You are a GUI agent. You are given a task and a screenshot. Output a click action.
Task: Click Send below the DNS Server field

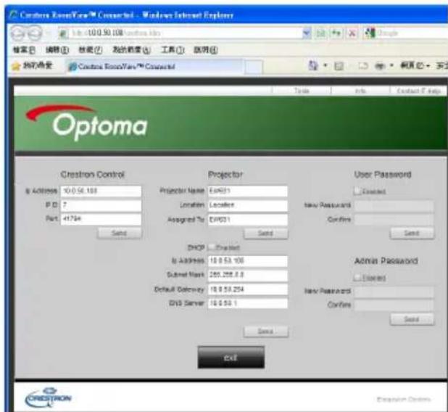[x=266, y=331]
